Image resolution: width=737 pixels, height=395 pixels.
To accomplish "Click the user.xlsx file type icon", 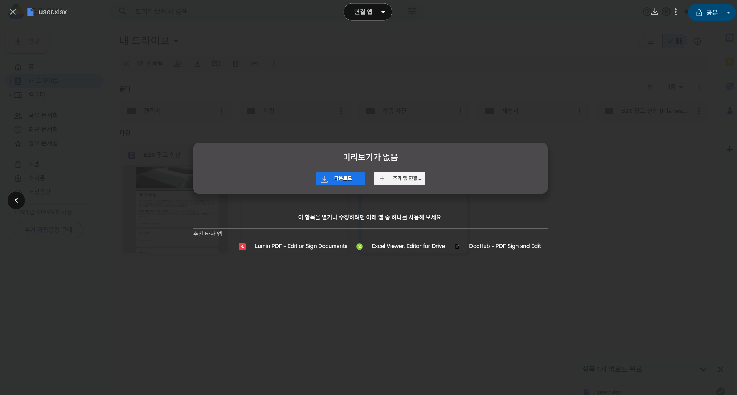I will click(x=30, y=12).
